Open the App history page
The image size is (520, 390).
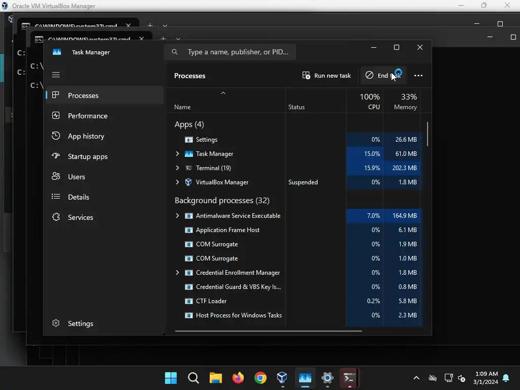[105, 136]
